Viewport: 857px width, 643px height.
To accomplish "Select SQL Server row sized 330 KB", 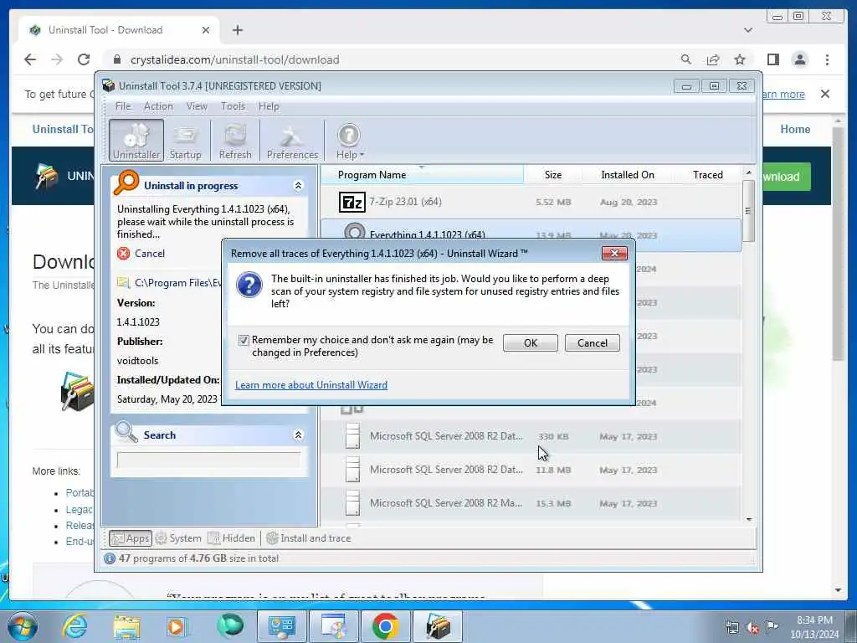I will 531,436.
